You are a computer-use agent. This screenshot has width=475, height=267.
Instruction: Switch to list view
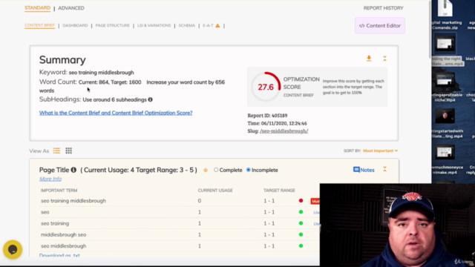pos(56,151)
